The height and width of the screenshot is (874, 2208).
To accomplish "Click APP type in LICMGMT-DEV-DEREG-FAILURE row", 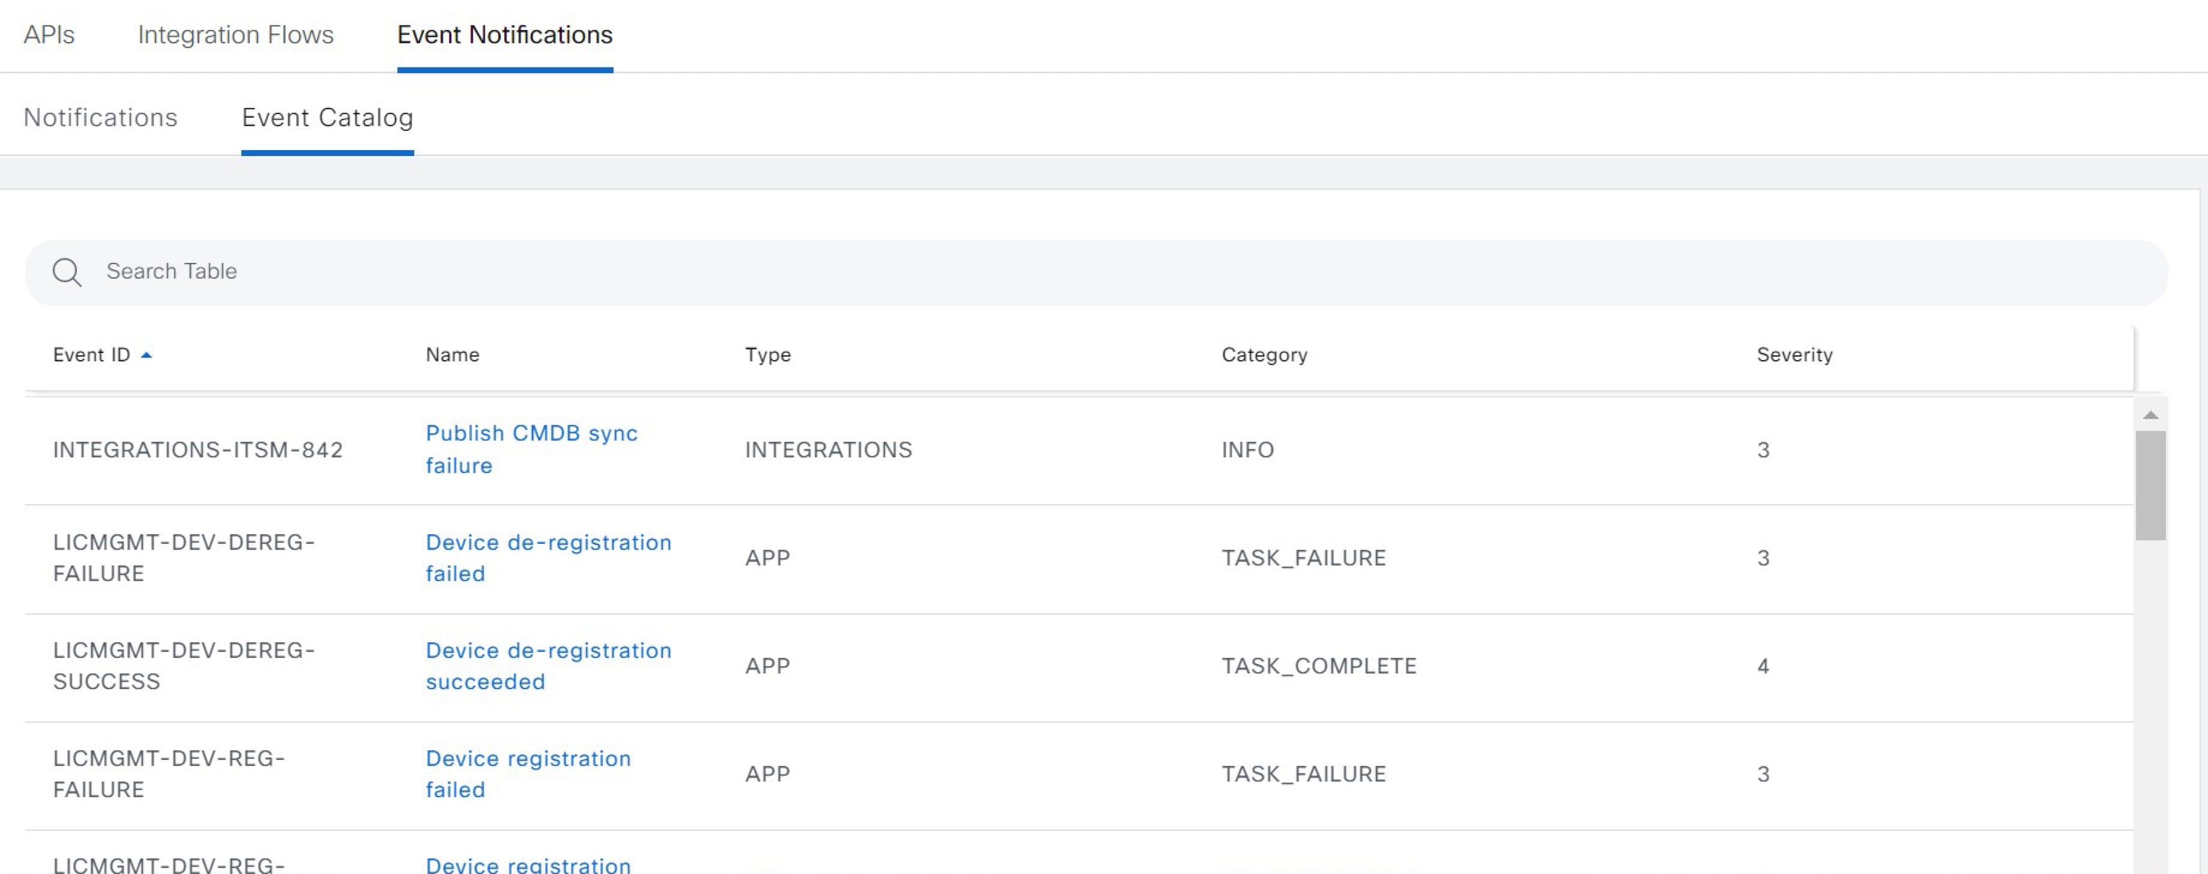I will (x=767, y=558).
